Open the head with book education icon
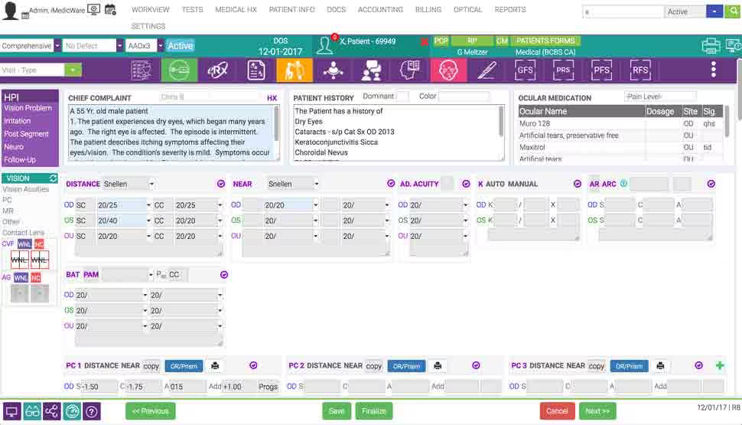The image size is (742, 425). (410, 70)
